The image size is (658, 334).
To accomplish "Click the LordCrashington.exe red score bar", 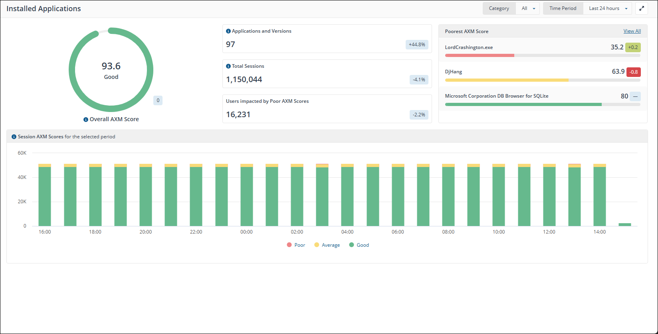I will pyautogui.click(x=480, y=55).
